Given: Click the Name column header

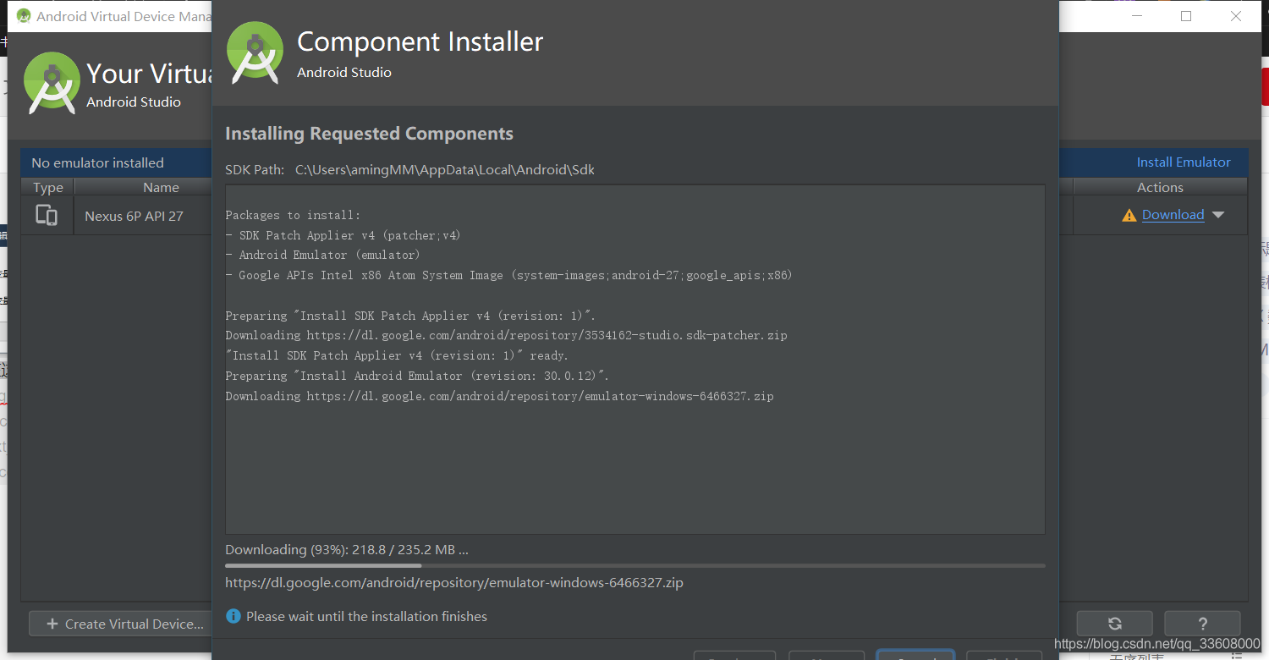Looking at the screenshot, I should [161, 188].
